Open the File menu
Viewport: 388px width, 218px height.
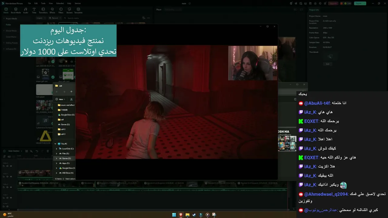click(x=29, y=3)
